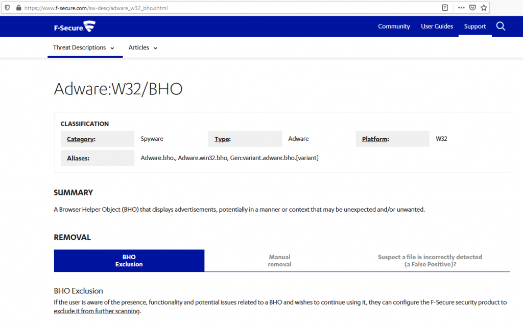Viewport: 523px width, 326px height.
Task: Bookmark this page with the star icon
Action: coord(484,8)
